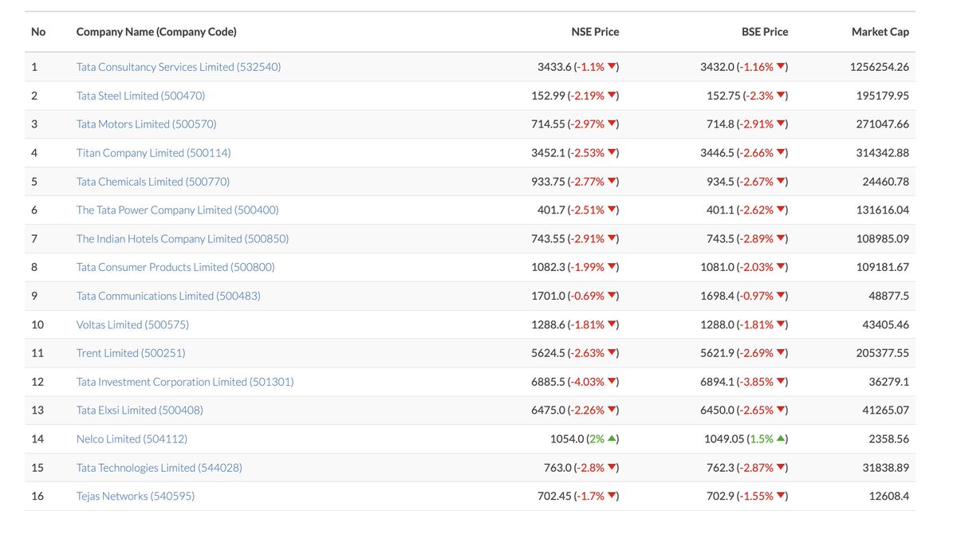Click red down arrow in Tata Chemicals NSE price
The width and height of the screenshot is (957, 538).
612,182
